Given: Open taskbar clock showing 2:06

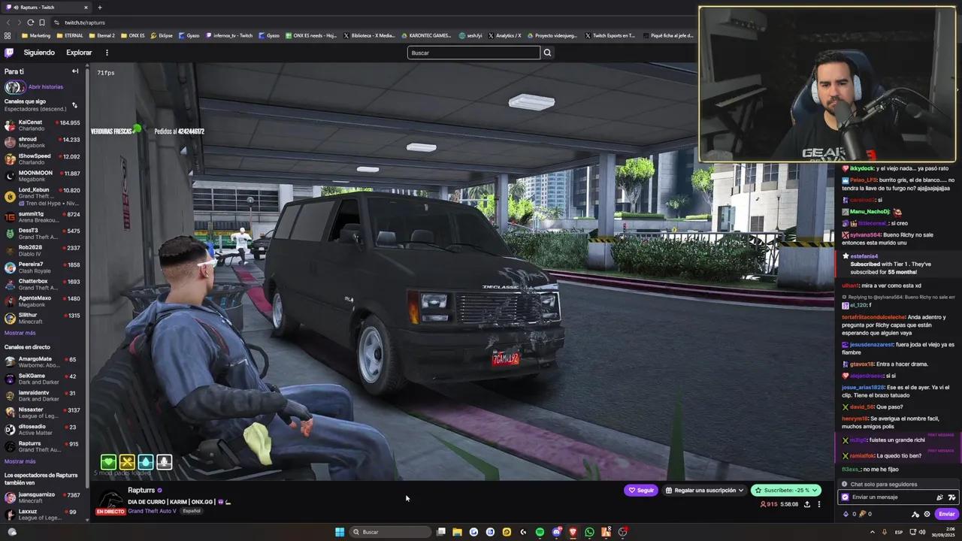Looking at the screenshot, I should click(944, 532).
